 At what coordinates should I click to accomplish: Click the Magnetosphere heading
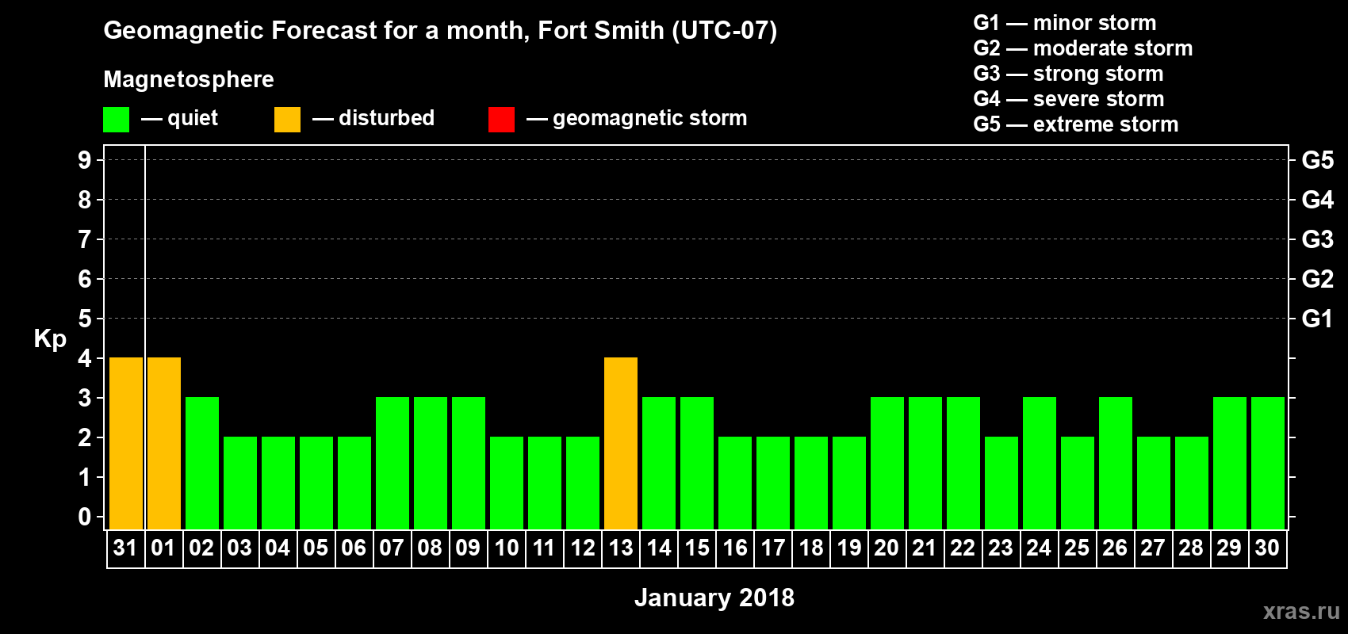tap(189, 80)
